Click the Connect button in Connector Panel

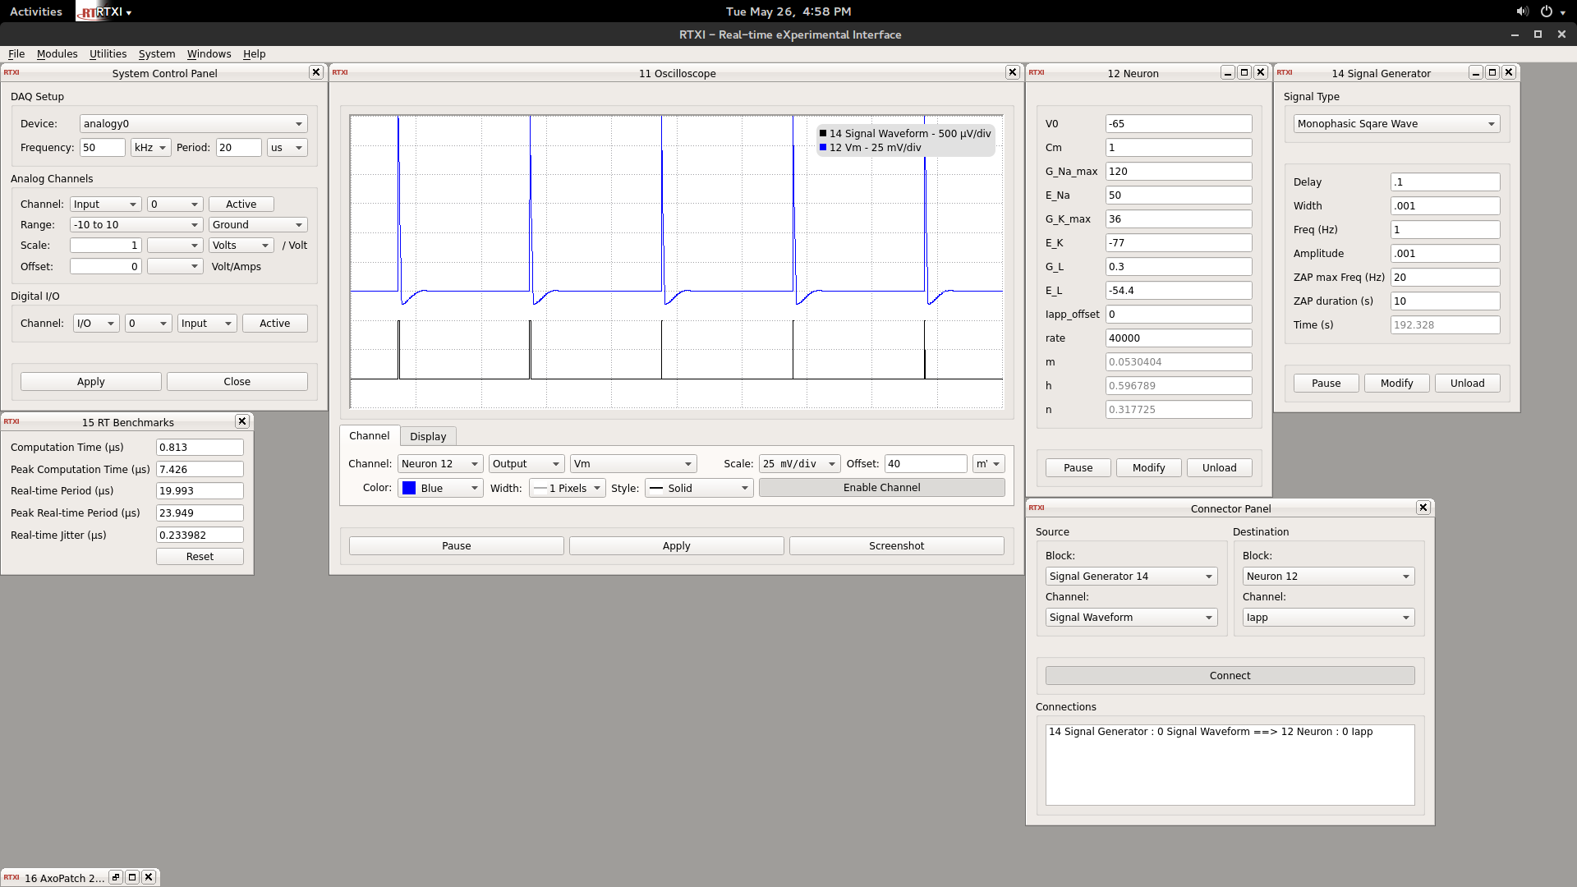click(x=1230, y=675)
